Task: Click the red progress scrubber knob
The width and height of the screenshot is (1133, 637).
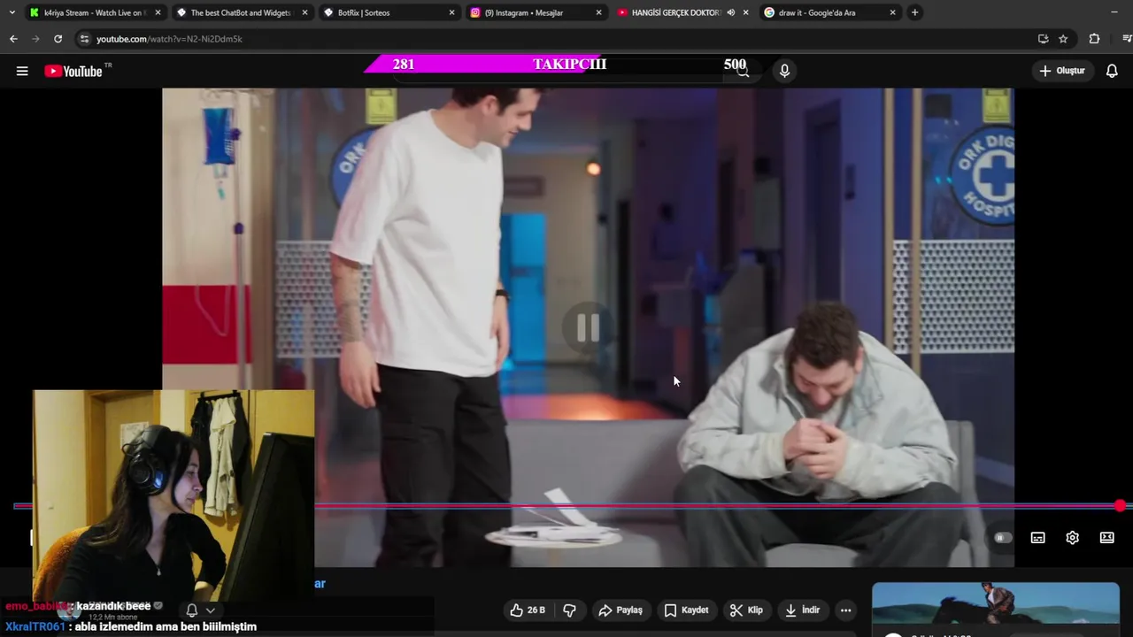Action: coord(1120,506)
